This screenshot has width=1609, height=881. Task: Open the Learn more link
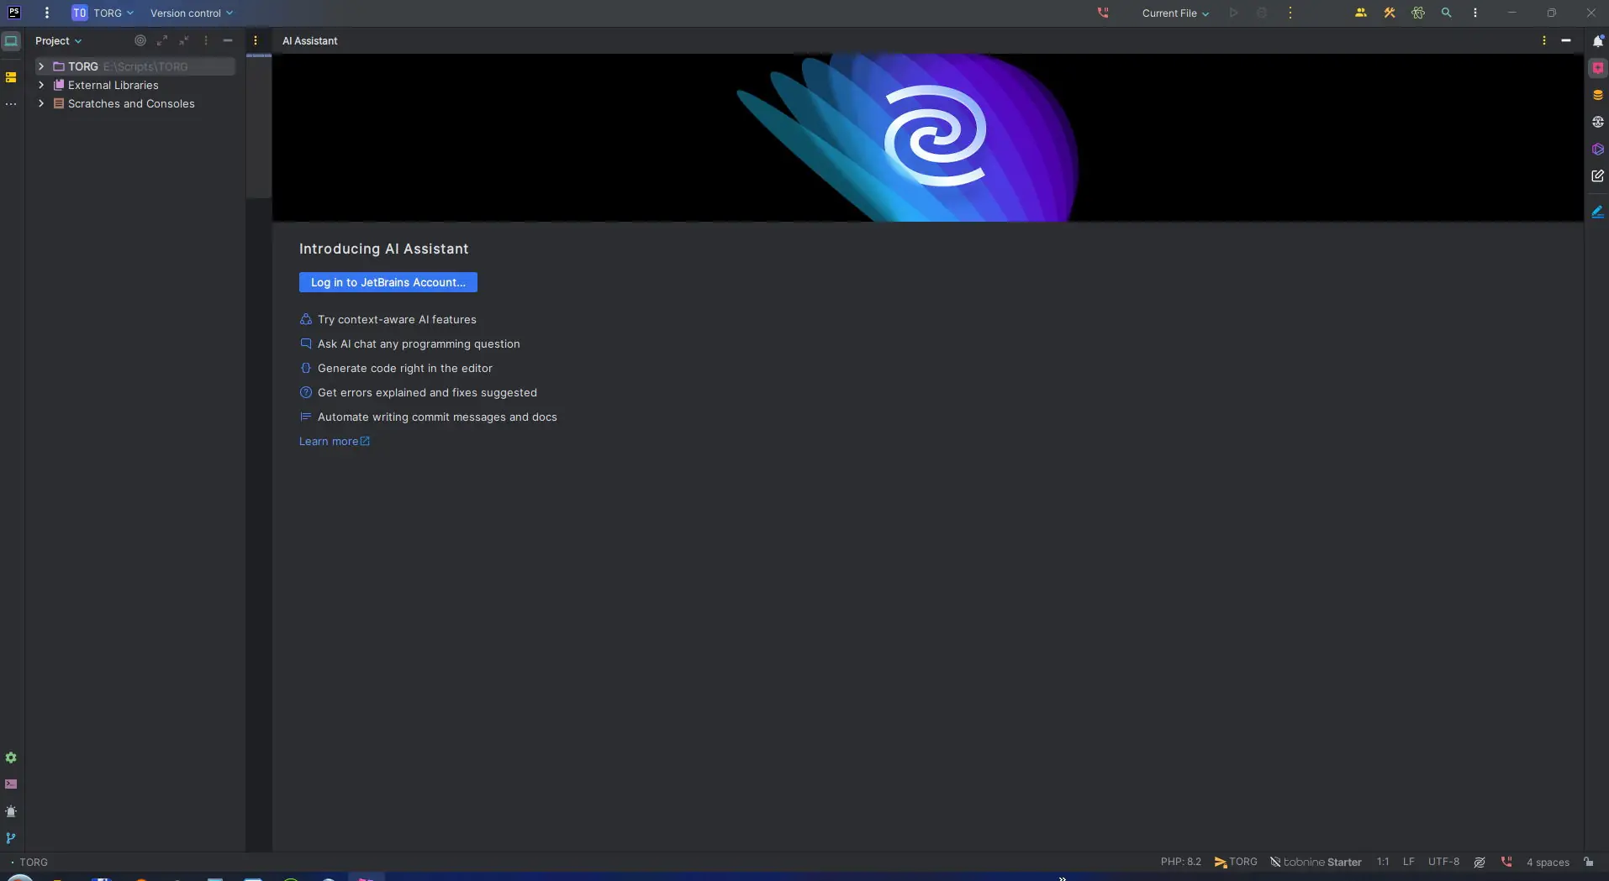click(x=334, y=441)
